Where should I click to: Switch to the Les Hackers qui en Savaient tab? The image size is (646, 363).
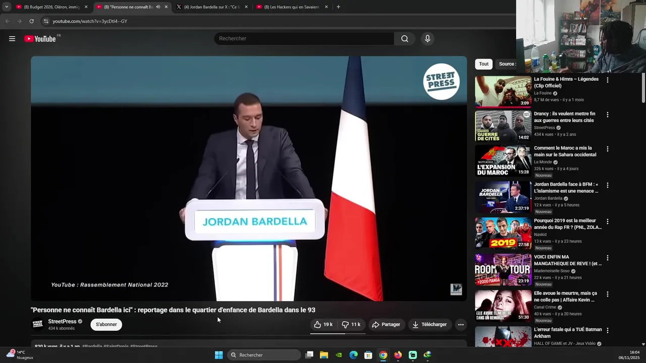pos(293,7)
